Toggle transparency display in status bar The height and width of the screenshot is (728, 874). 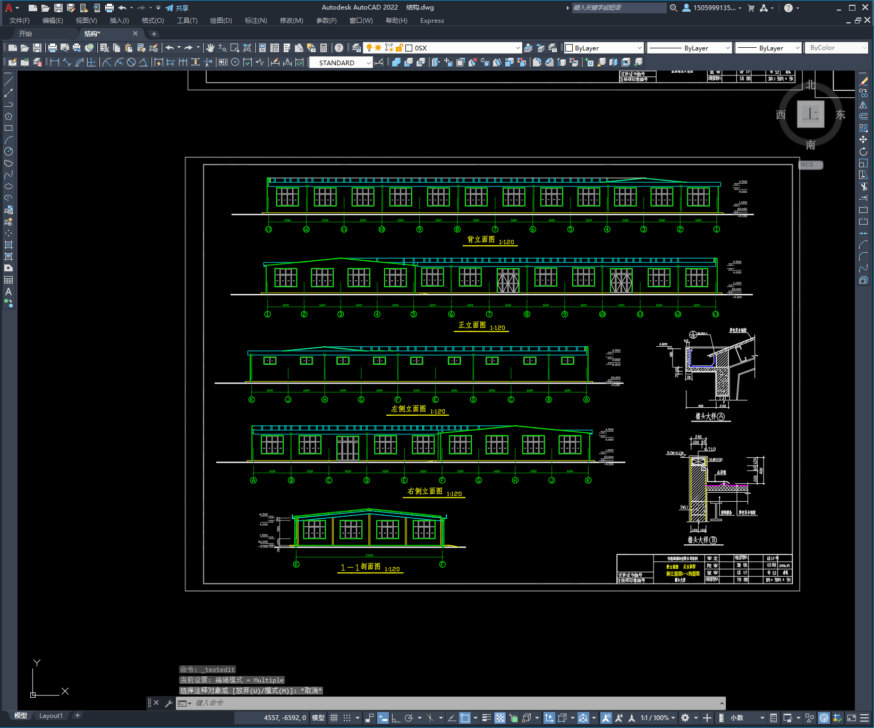pos(500,718)
